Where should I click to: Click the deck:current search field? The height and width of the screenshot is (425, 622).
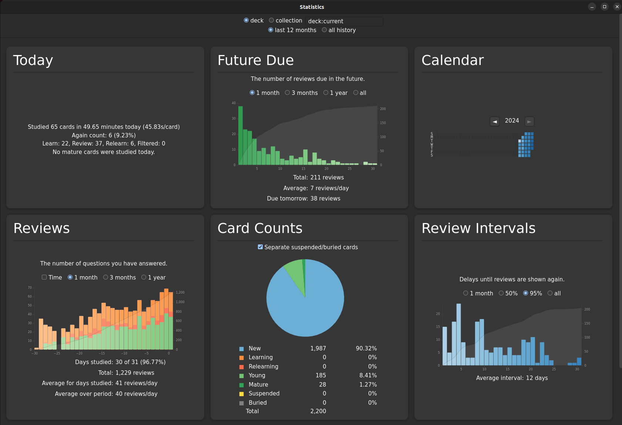344,21
